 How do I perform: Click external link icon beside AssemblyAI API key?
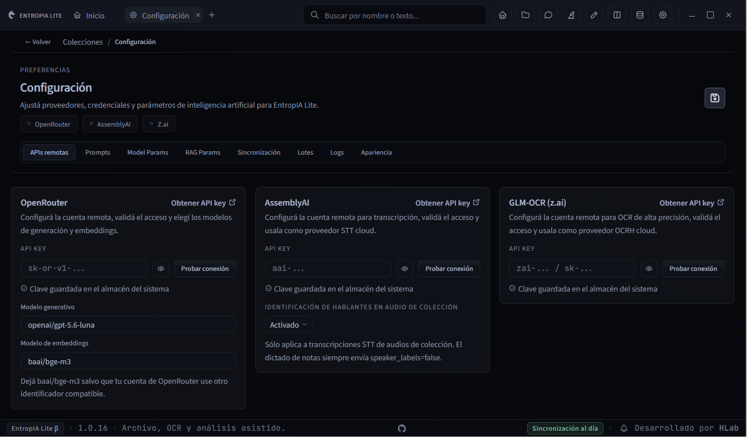click(477, 203)
